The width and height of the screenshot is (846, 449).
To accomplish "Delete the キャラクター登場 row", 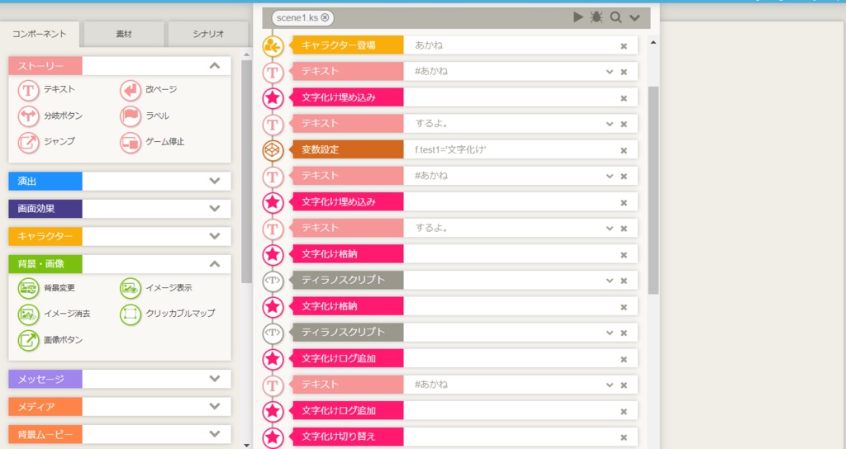I will click(x=624, y=46).
